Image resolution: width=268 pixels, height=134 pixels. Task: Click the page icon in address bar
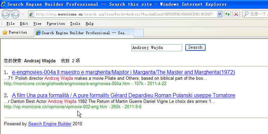coord(31,14)
